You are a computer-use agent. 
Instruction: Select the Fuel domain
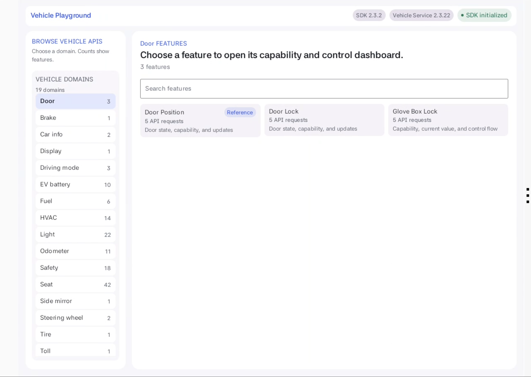click(75, 201)
